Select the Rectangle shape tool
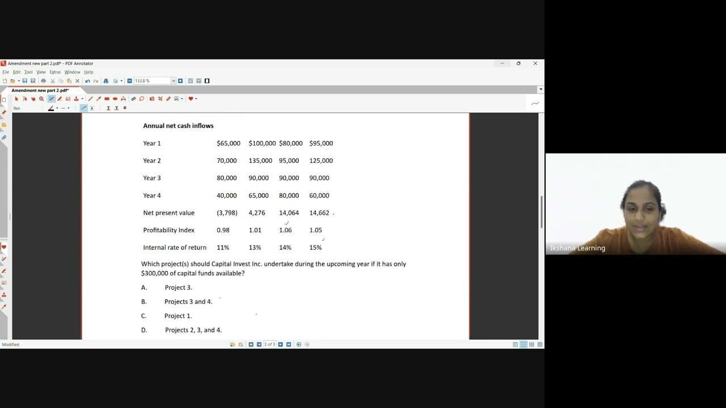This screenshot has height=408, width=726. tap(107, 99)
